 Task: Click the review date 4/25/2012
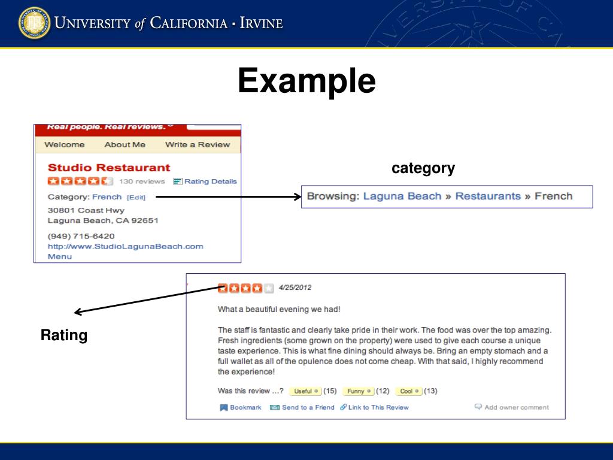click(x=295, y=288)
